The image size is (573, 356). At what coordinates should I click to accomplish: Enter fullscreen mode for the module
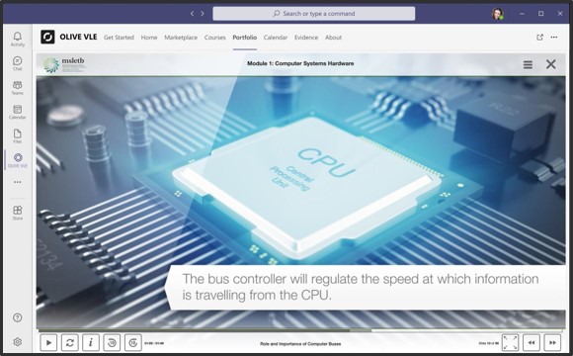tap(510, 343)
